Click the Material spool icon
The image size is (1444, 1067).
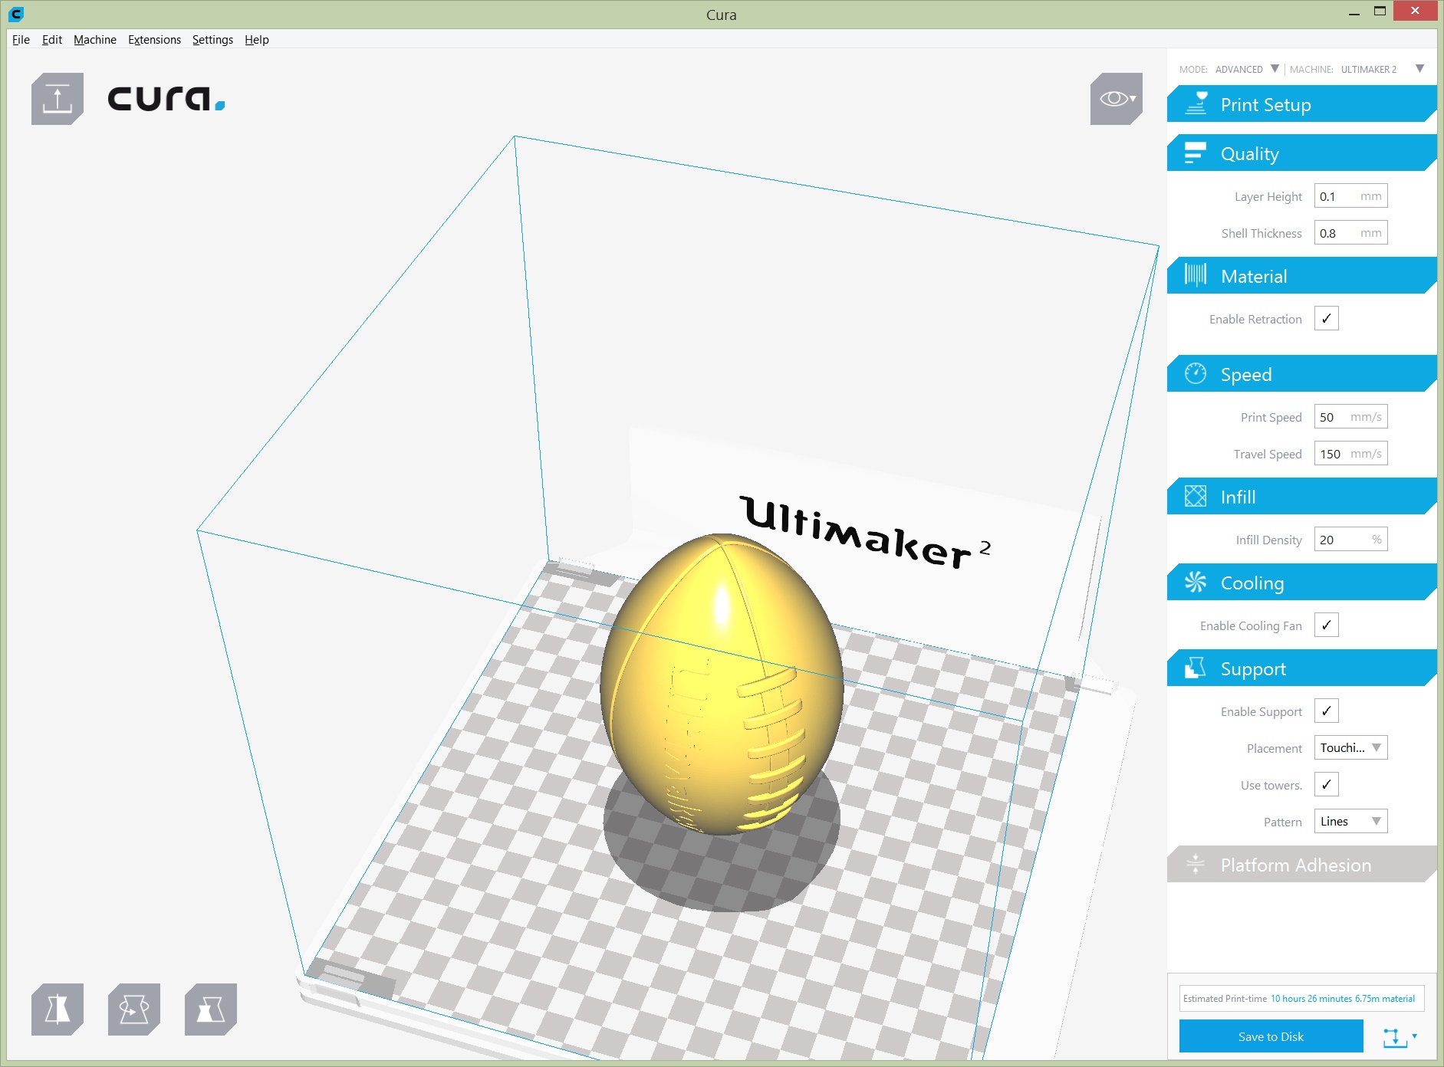pyautogui.click(x=1196, y=275)
